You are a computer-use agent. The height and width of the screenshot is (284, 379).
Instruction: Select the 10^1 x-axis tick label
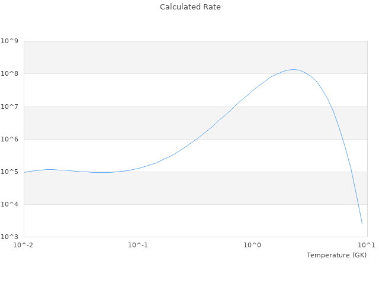pos(367,245)
